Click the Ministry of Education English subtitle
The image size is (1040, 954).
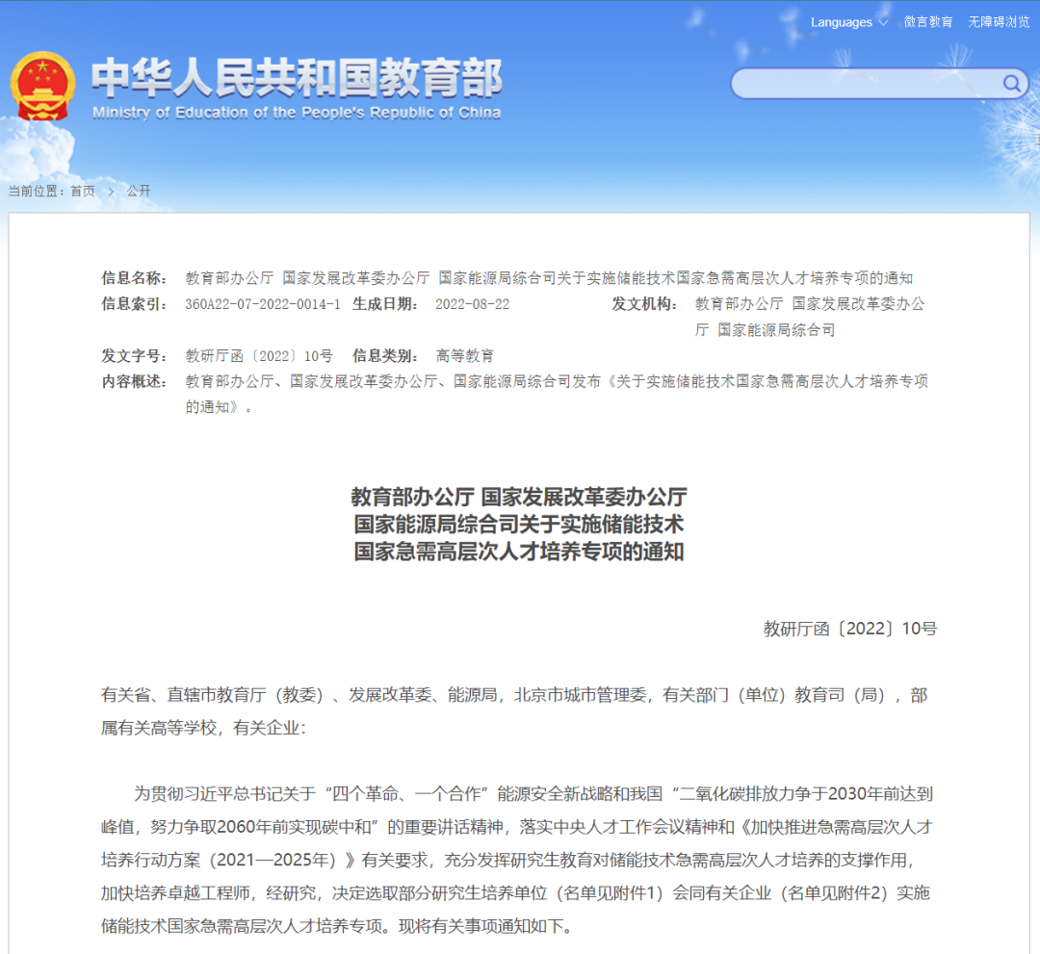click(297, 113)
